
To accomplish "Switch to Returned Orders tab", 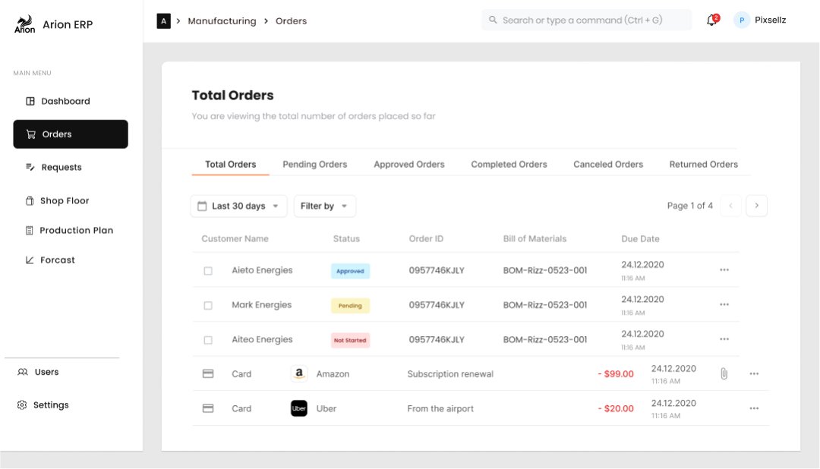I will 703,164.
